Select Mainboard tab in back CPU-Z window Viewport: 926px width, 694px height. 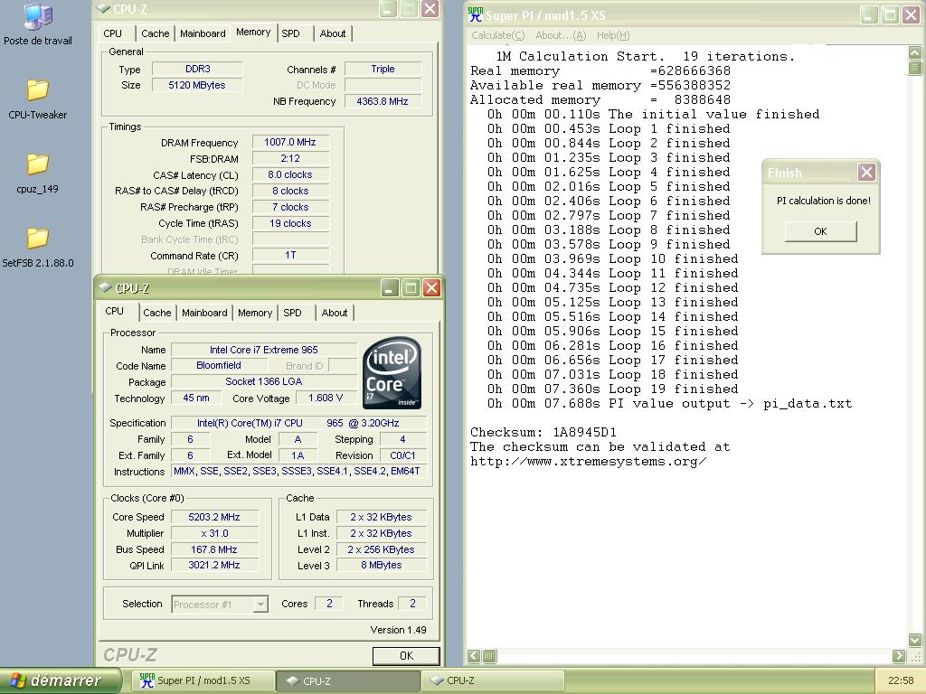pos(203,33)
